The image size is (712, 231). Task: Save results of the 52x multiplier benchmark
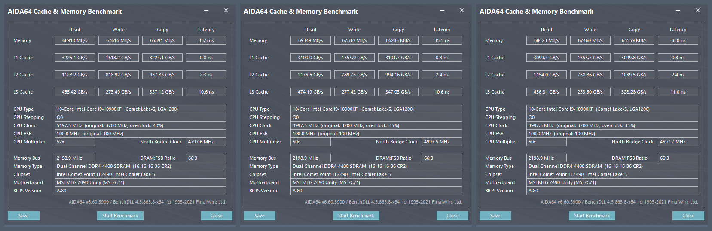(x=24, y=216)
